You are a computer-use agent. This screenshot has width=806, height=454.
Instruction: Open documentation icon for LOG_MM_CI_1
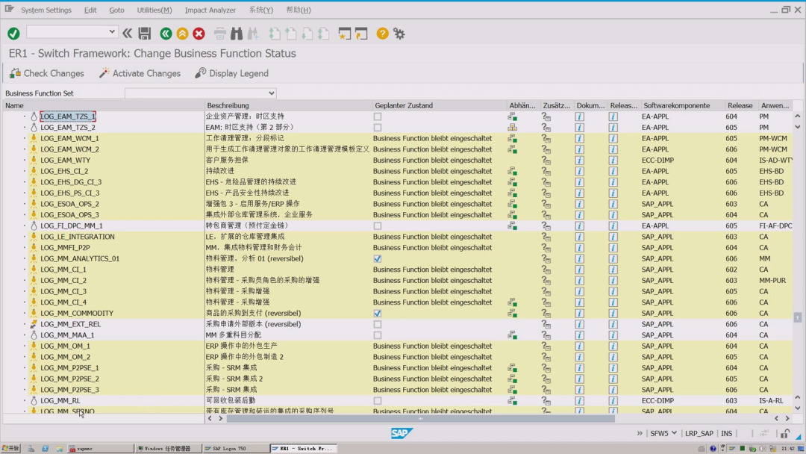[579, 270]
